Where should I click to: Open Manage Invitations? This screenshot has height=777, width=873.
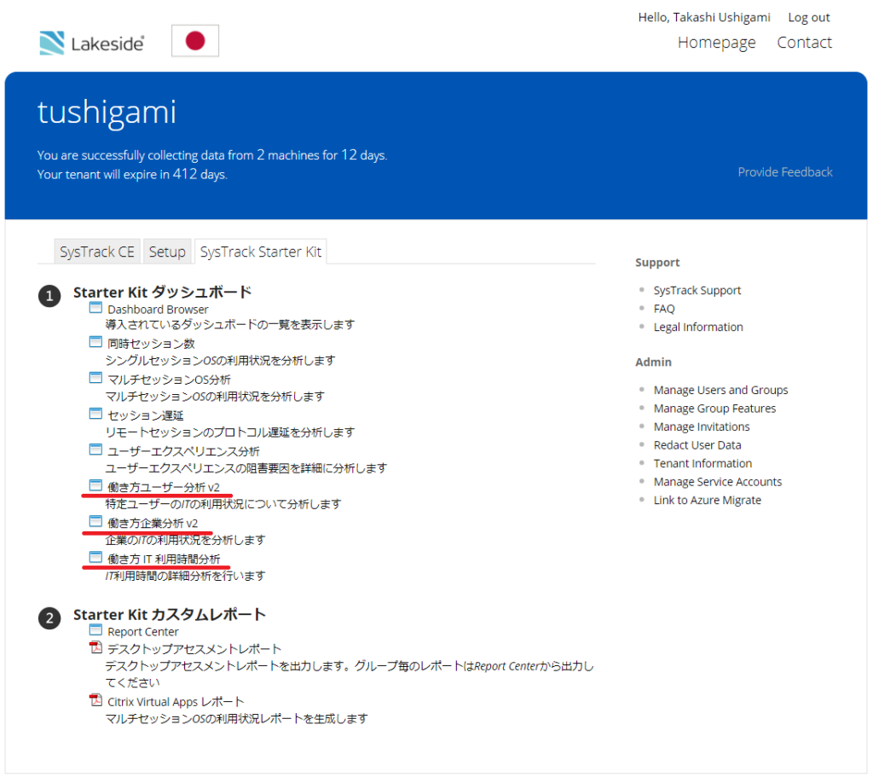coord(702,426)
